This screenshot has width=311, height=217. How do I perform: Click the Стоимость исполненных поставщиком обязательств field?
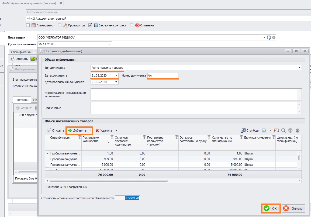127,198
